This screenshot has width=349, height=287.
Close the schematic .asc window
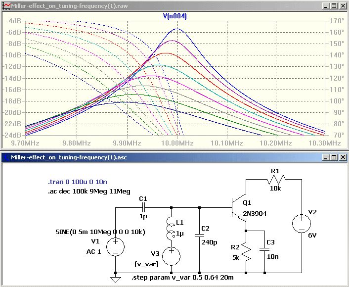343,157
